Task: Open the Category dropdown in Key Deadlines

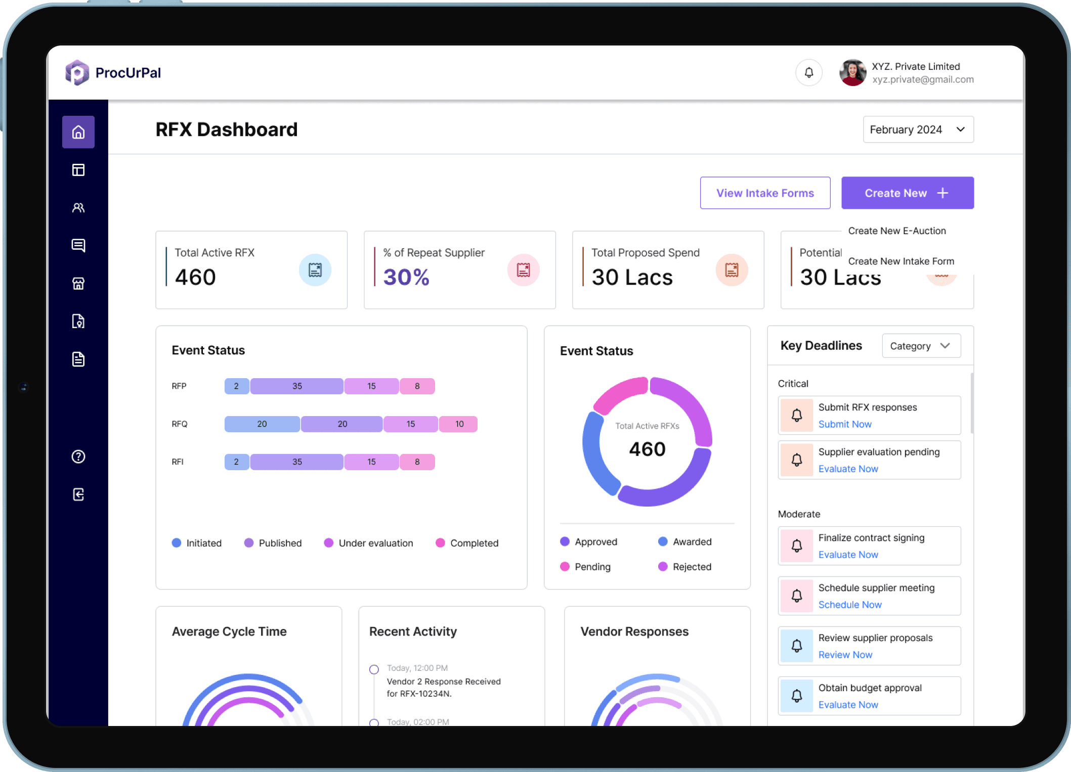Action: [921, 346]
